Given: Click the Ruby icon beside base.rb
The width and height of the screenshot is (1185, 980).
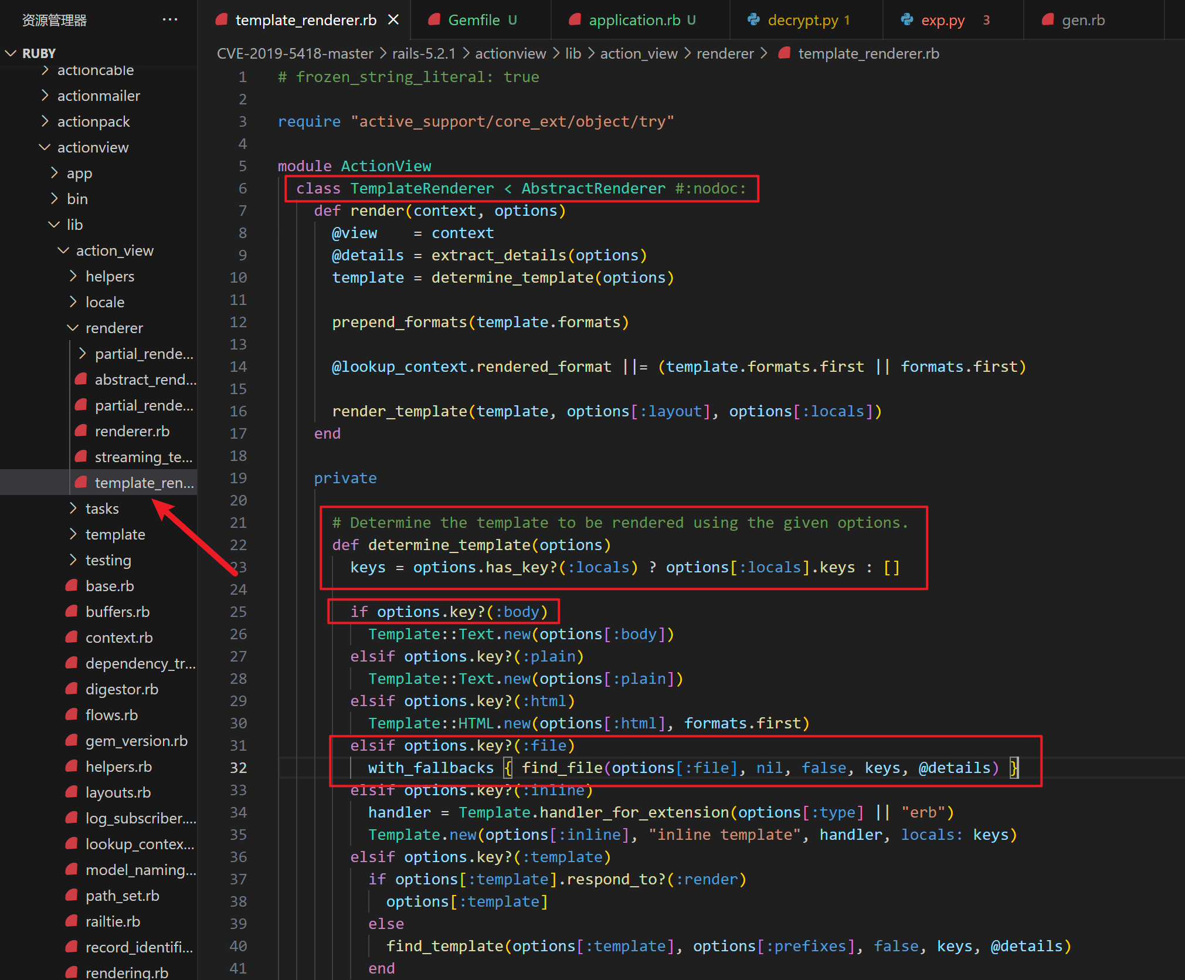Looking at the screenshot, I should click(x=72, y=586).
